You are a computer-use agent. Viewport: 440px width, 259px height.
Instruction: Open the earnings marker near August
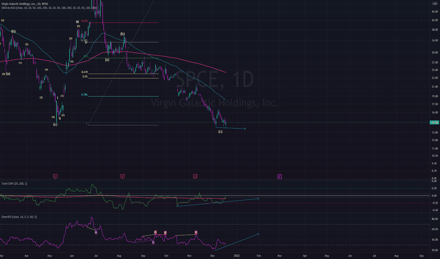click(122, 177)
